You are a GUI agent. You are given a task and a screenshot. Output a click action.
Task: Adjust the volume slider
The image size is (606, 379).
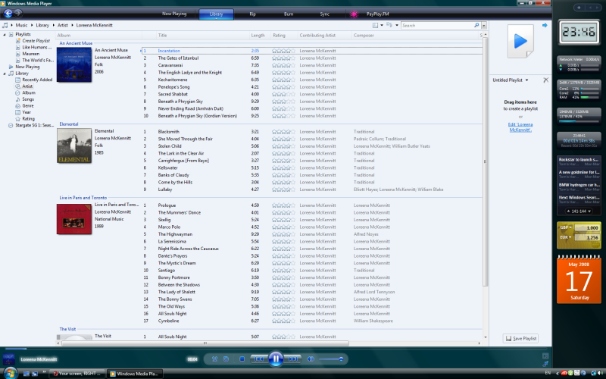[x=331, y=359]
